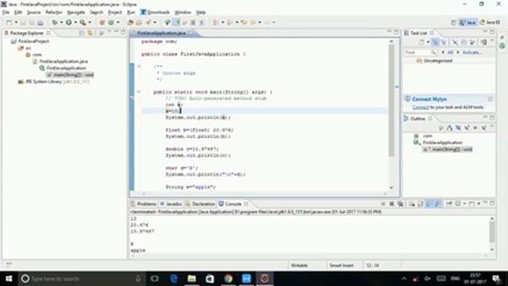Viewport: 508px width, 286px height.
Task: Click the Connect link under Connect Mylyn
Action: tap(421, 107)
